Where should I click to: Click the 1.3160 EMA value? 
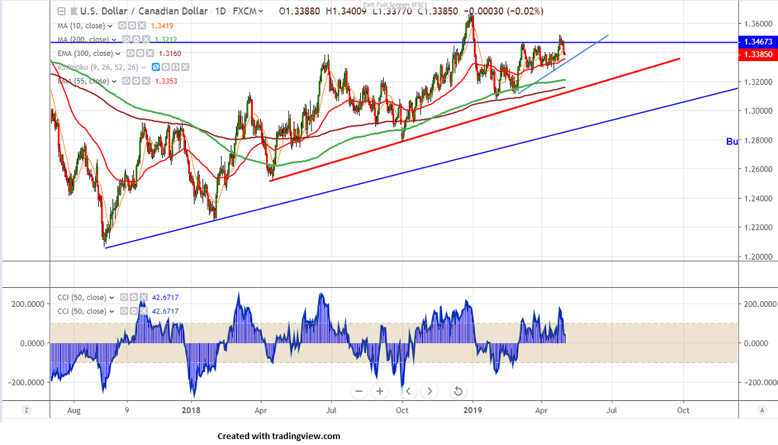170,54
